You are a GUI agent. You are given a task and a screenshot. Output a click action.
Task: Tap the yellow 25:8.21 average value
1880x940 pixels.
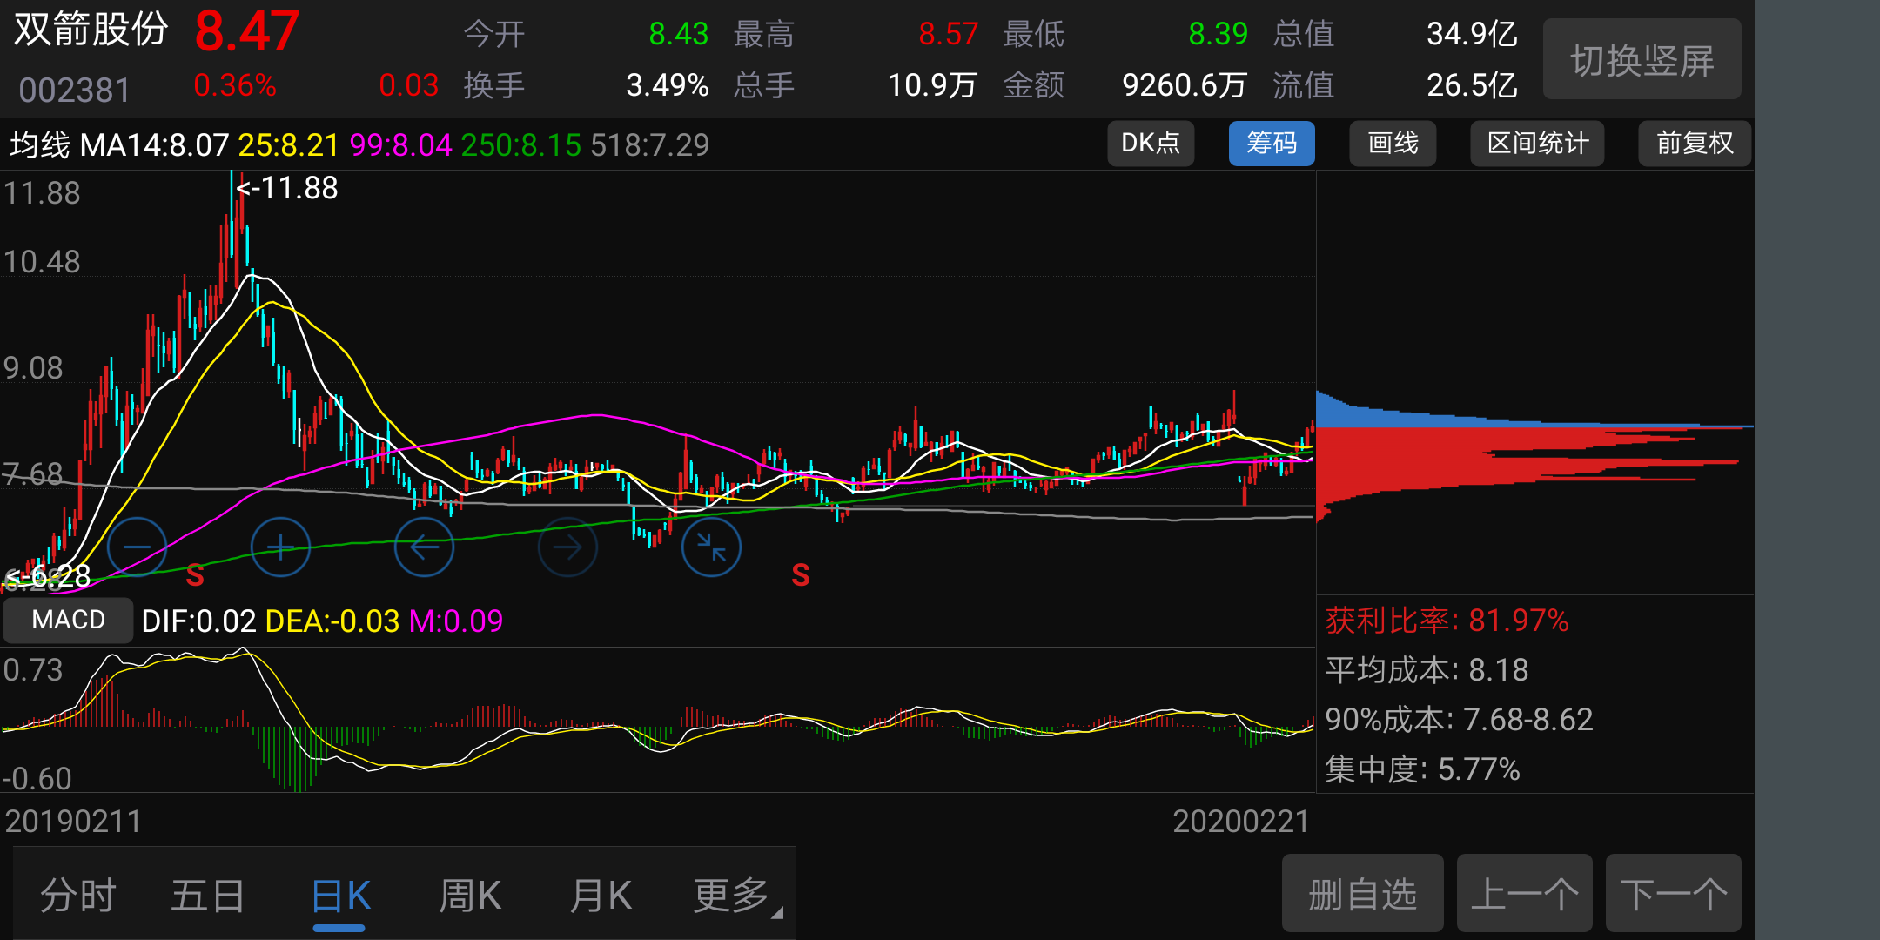(x=288, y=144)
